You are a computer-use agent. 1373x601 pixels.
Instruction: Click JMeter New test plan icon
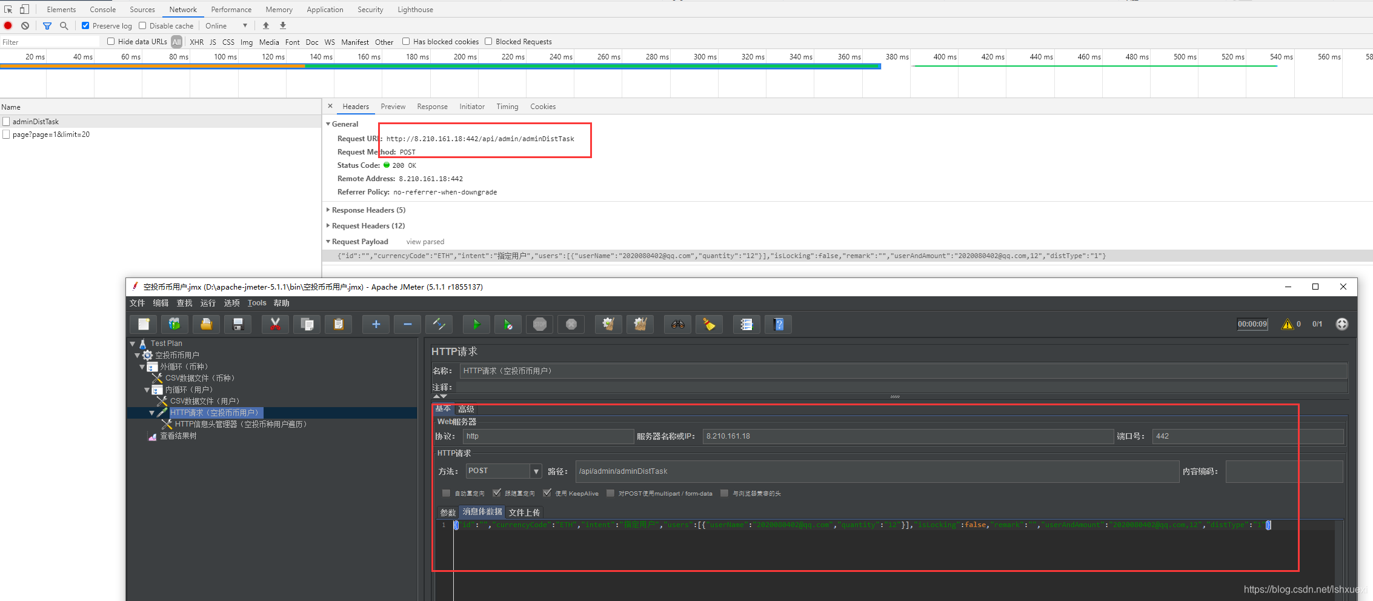(x=144, y=324)
